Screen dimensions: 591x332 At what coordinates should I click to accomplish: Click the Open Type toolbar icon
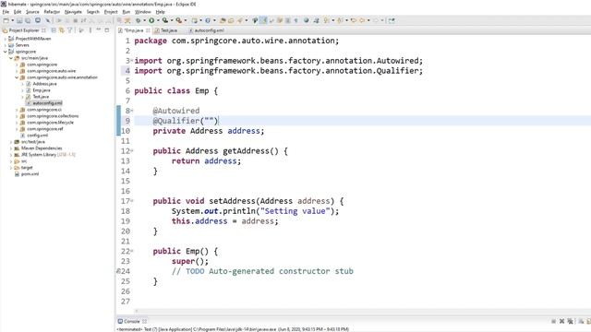point(223,20)
